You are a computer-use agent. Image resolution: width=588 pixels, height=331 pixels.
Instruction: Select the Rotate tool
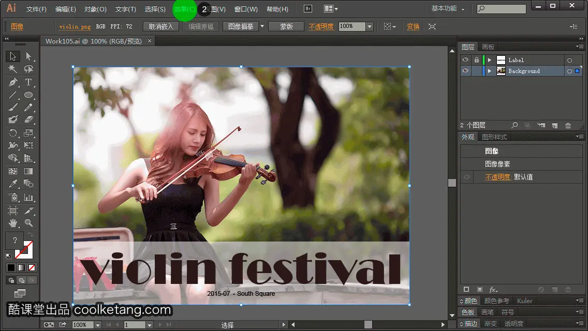pyautogui.click(x=13, y=133)
